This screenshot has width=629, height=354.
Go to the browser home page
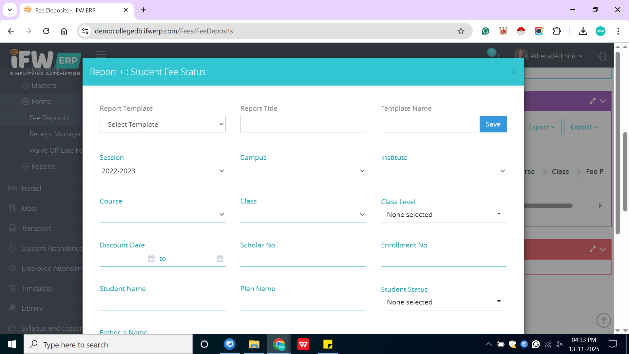[x=64, y=31]
